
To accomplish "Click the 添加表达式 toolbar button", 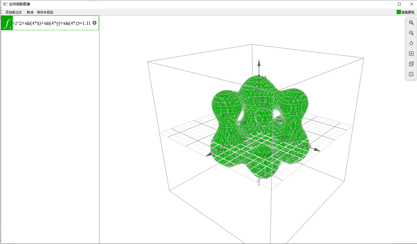I will [13, 12].
